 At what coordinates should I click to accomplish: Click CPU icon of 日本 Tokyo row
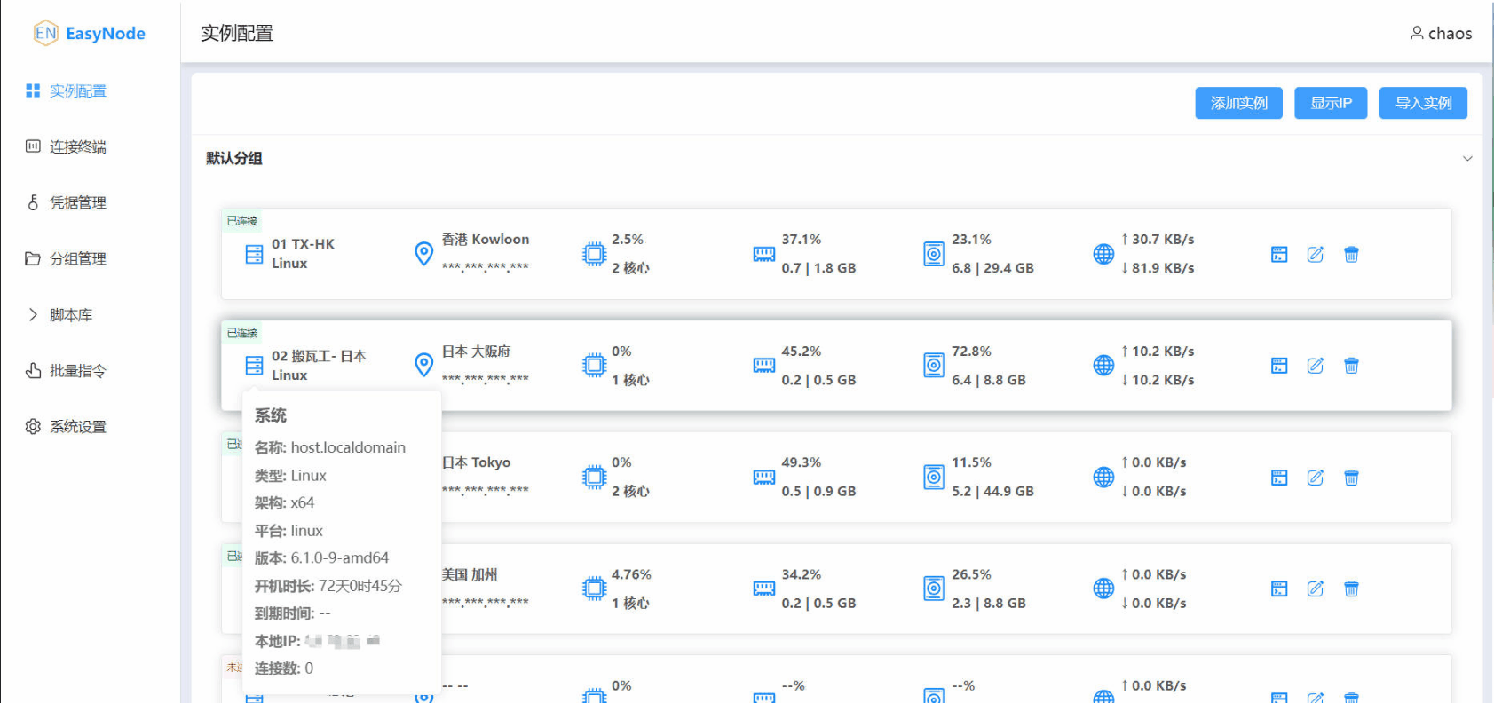(x=594, y=477)
